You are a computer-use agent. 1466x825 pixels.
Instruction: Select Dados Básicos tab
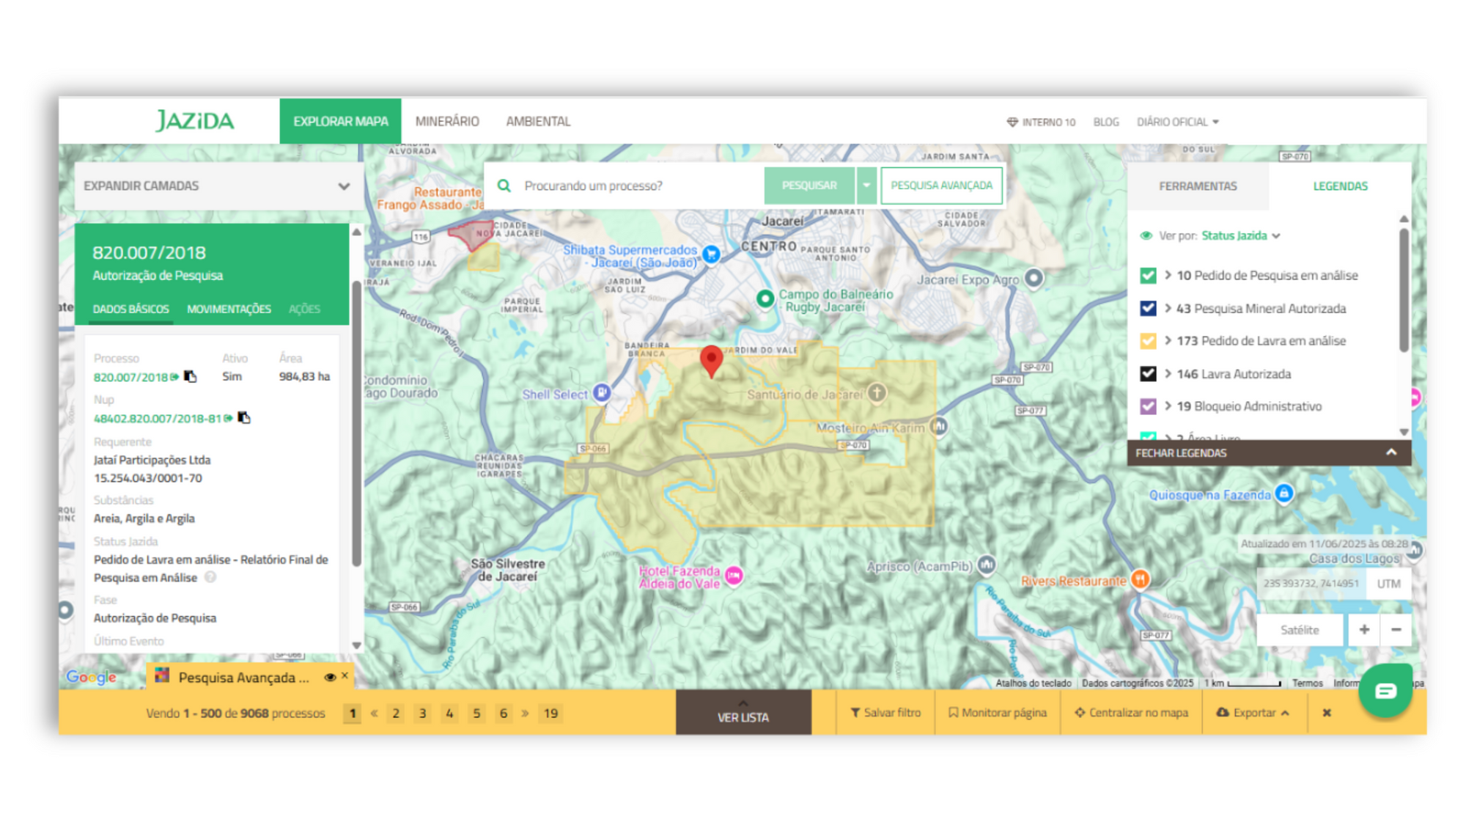(130, 309)
